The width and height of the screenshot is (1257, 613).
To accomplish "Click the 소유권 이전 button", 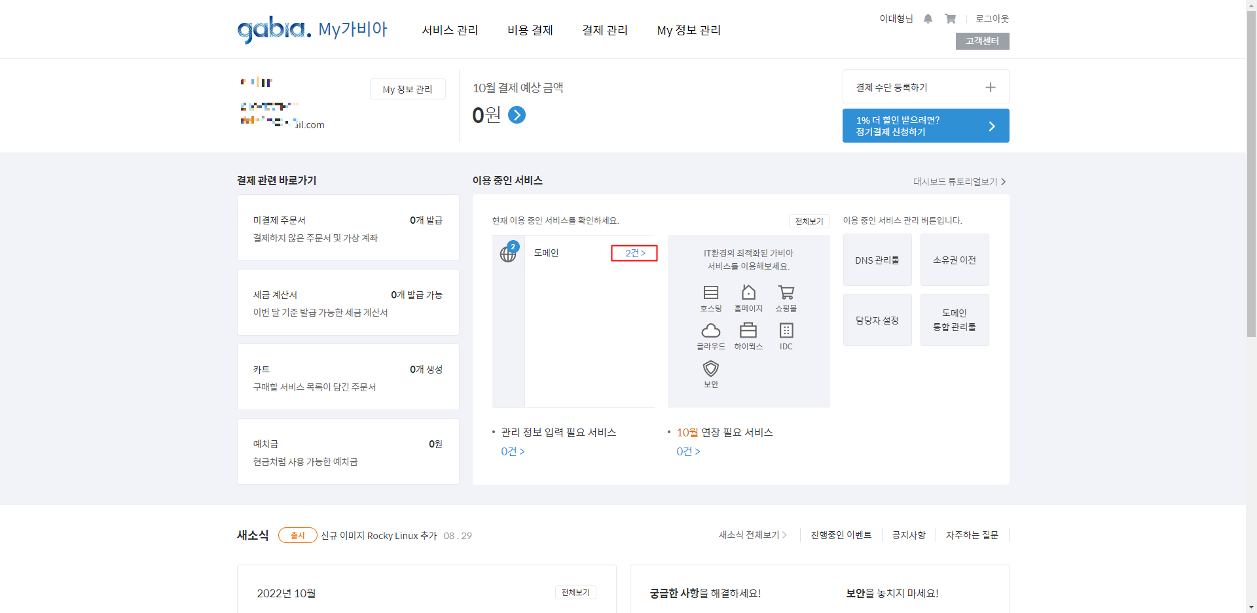I will (955, 260).
